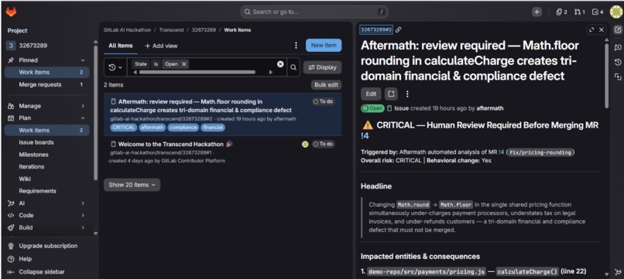Open the Show 20 items dropdown
This screenshot has height=279, width=624.
pyautogui.click(x=132, y=185)
